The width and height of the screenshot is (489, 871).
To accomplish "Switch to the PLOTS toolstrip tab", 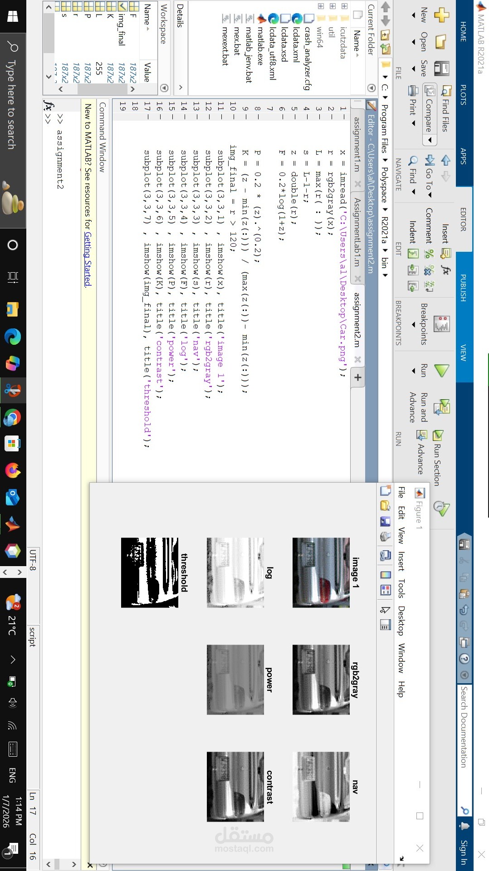I will [463, 94].
